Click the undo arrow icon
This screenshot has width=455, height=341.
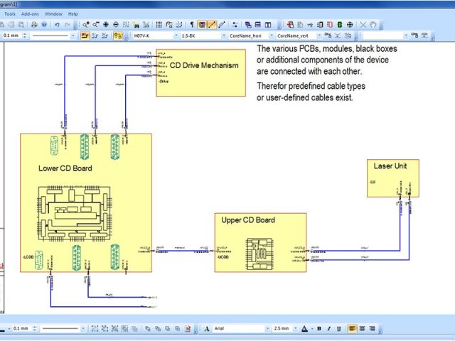click(55, 24)
